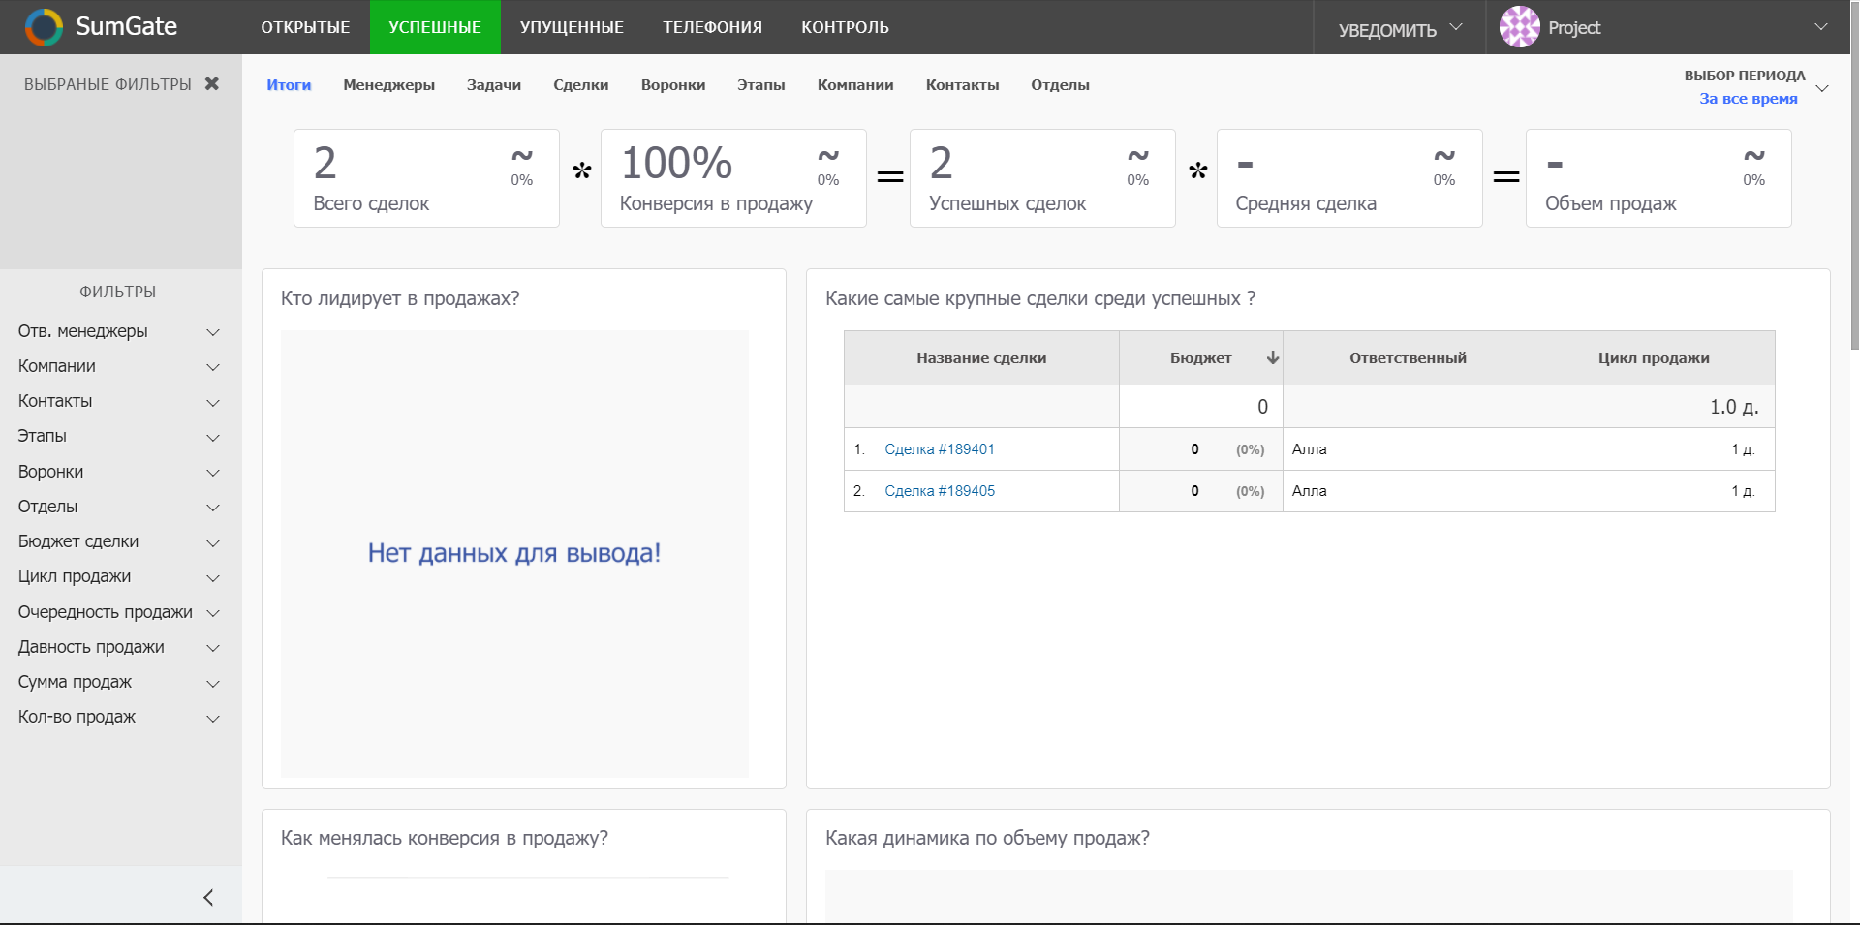Click the Объем продаж summary card
This screenshot has height=925, width=1860.
tap(1658, 178)
